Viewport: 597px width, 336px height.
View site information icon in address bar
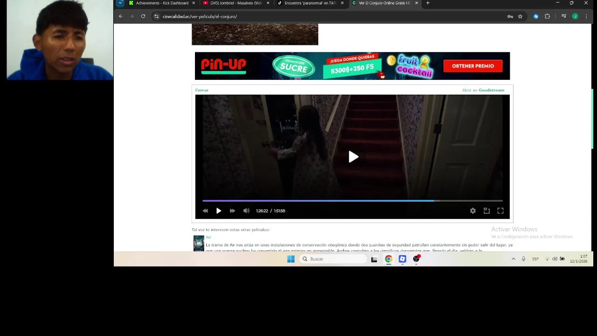(157, 16)
